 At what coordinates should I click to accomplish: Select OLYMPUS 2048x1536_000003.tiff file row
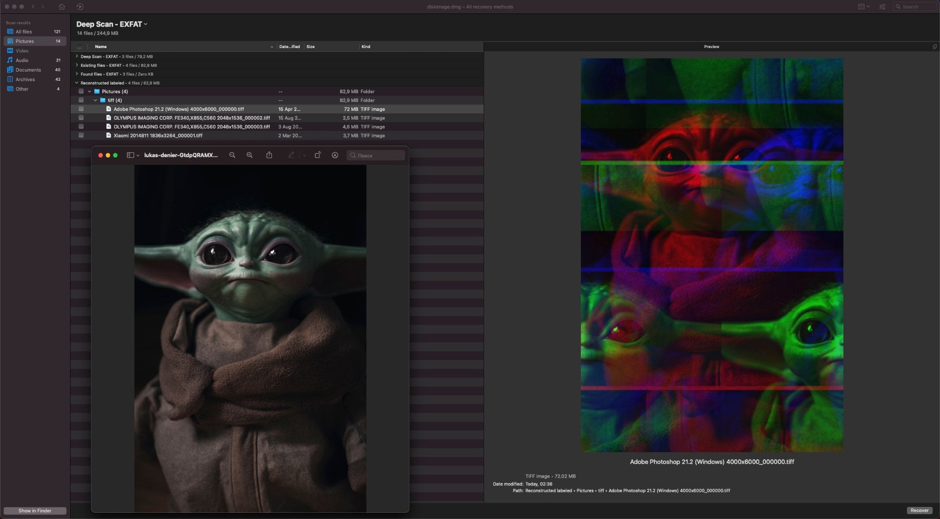pos(277,127)
